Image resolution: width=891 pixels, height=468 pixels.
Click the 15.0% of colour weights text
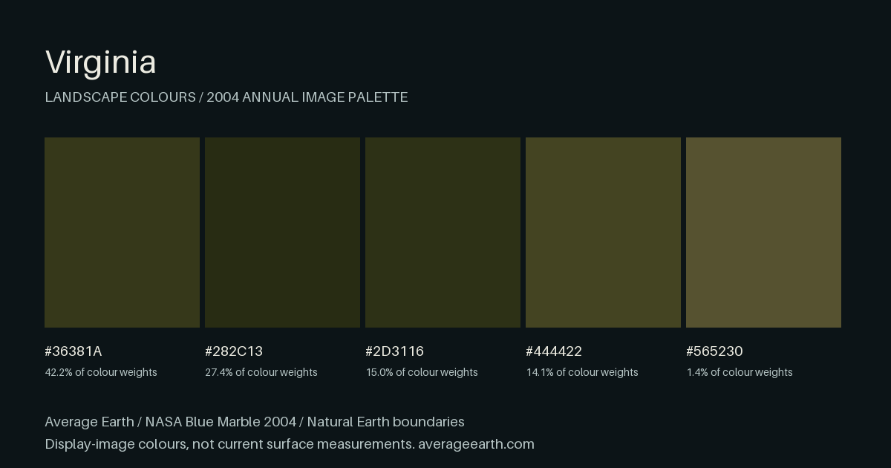pos(422,372)
